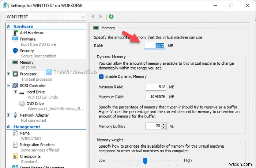The image size is (256, 168).
Task: Close the Settings window
Action: [x=247, y=5]
